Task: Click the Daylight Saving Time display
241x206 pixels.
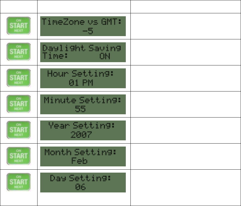Action: 83,52
